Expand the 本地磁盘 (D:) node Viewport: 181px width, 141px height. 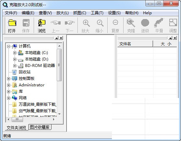[15, 59]
